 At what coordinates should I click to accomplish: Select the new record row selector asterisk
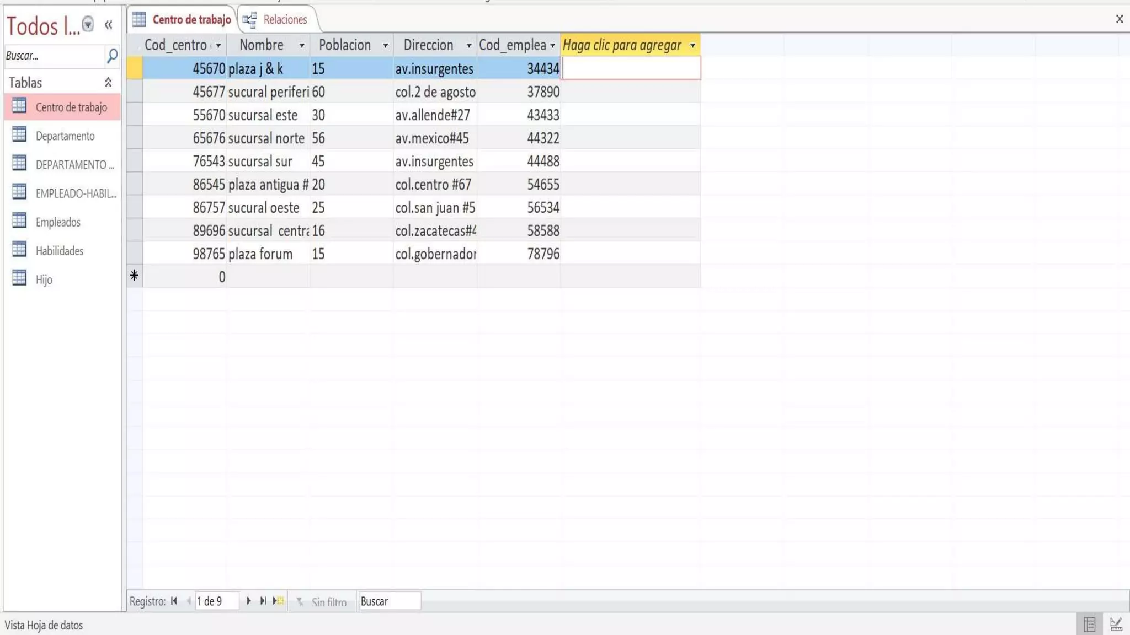135,276
